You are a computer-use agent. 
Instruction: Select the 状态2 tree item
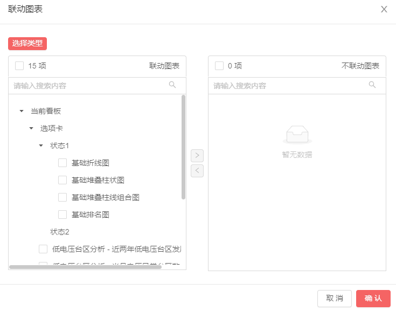click(60, 232)
